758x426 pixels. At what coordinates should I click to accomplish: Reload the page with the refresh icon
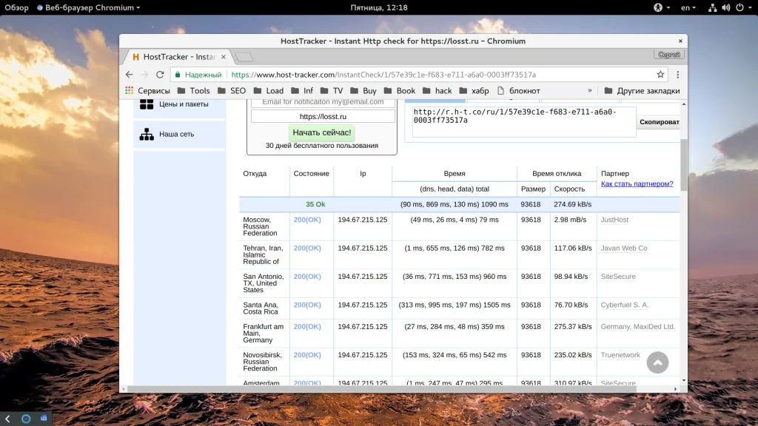(x=159, y=75)
